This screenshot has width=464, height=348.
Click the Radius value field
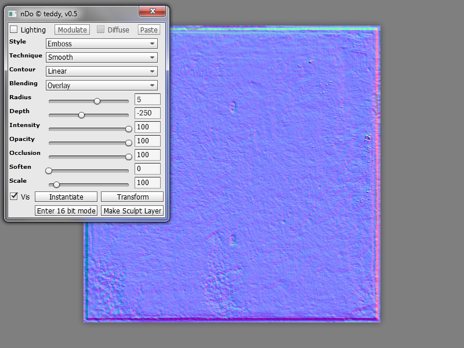click(147, 99)
